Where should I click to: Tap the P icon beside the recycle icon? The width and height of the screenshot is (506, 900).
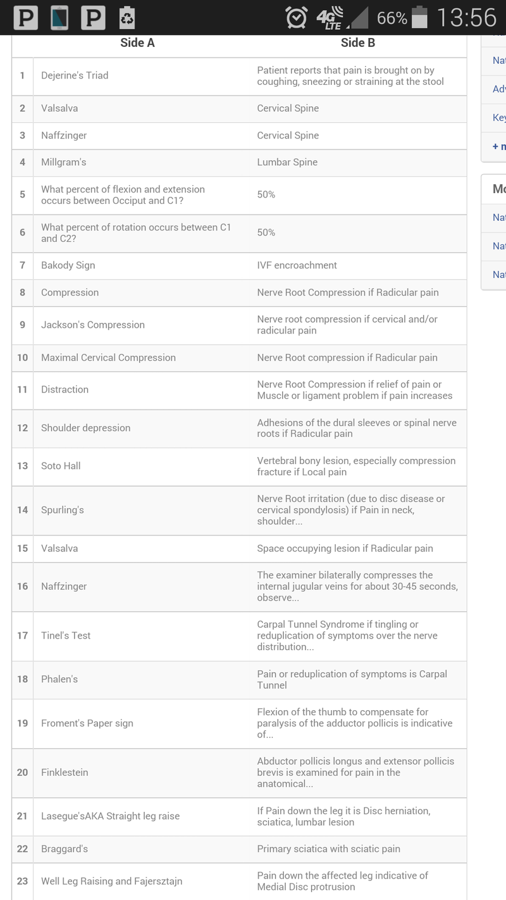(x=93, y=18)
